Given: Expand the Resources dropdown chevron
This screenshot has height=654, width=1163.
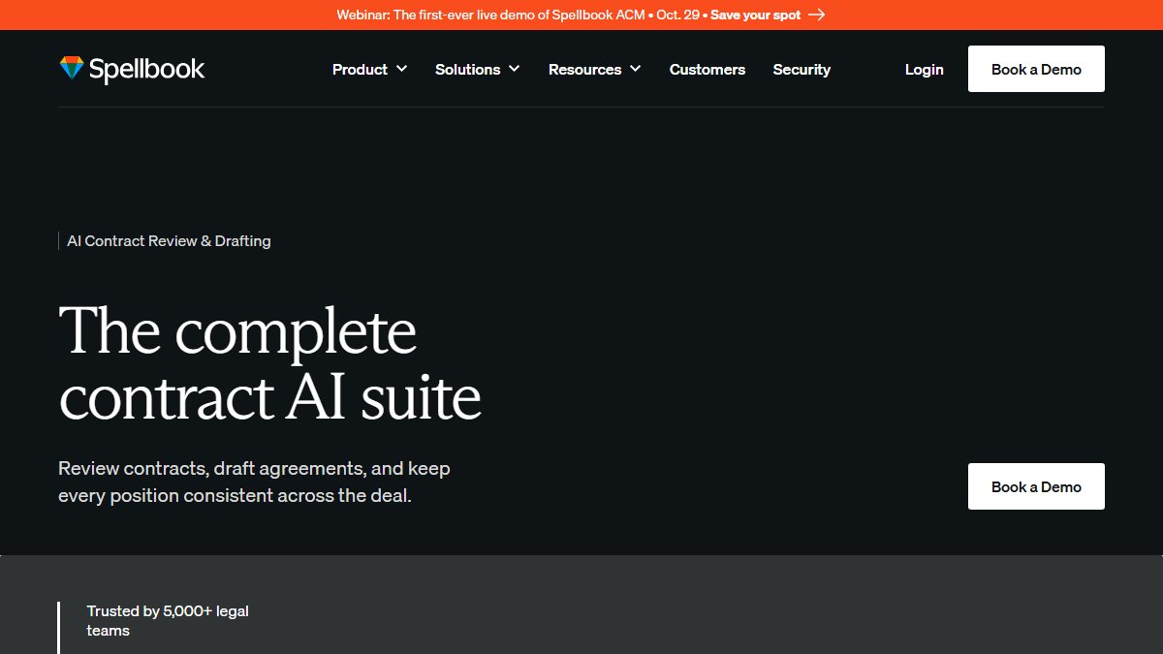Looking at the screenshot, I should pyautogui.click(x=635, y=69).
